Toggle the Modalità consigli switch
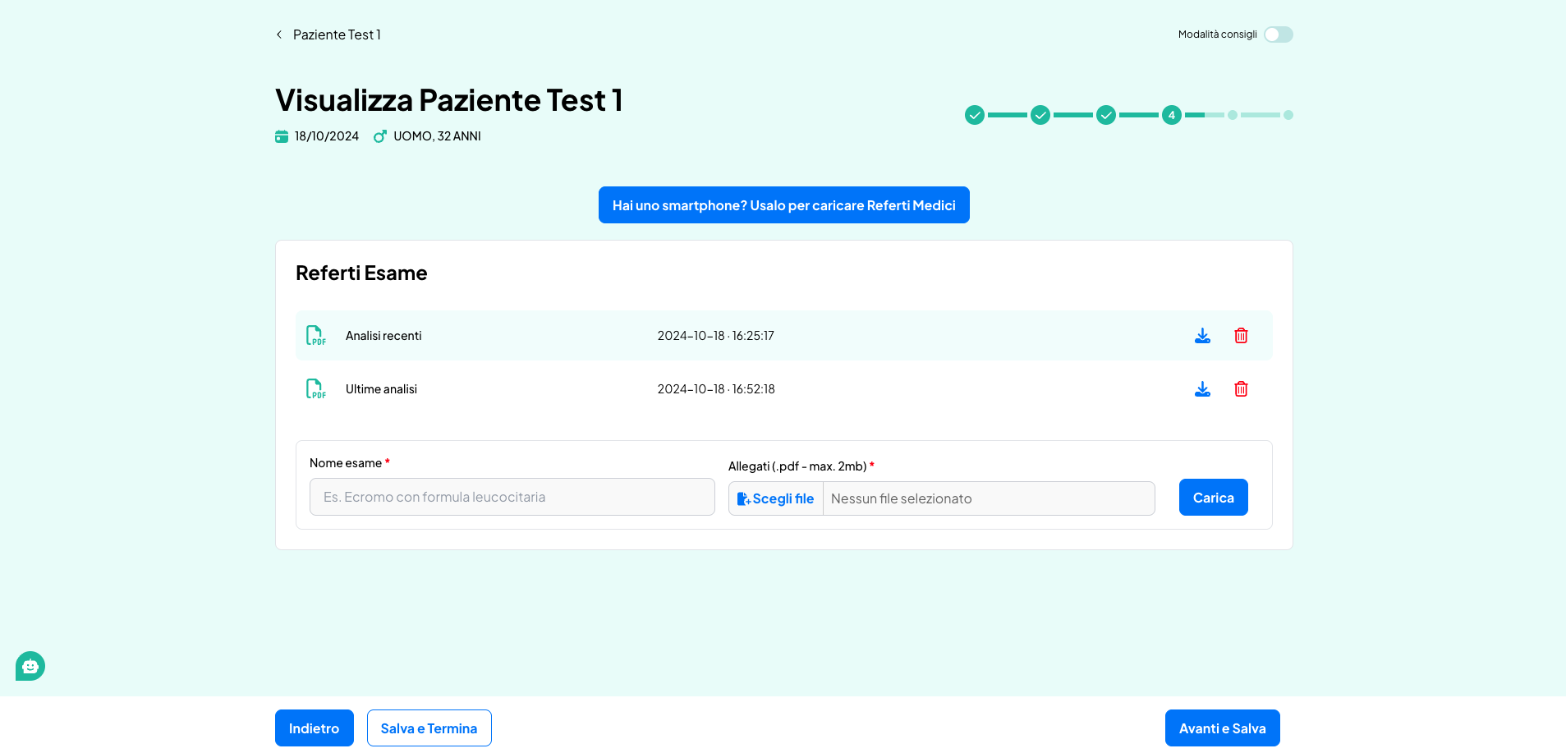The image size is (1566, 753). (x=1278, y=34)
